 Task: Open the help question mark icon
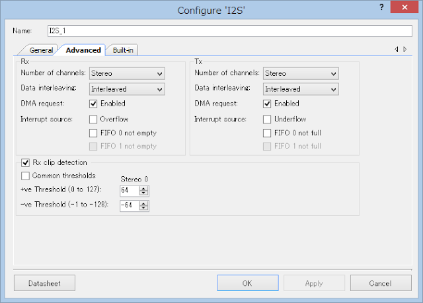pyautogui.click(x=381, y=7)
